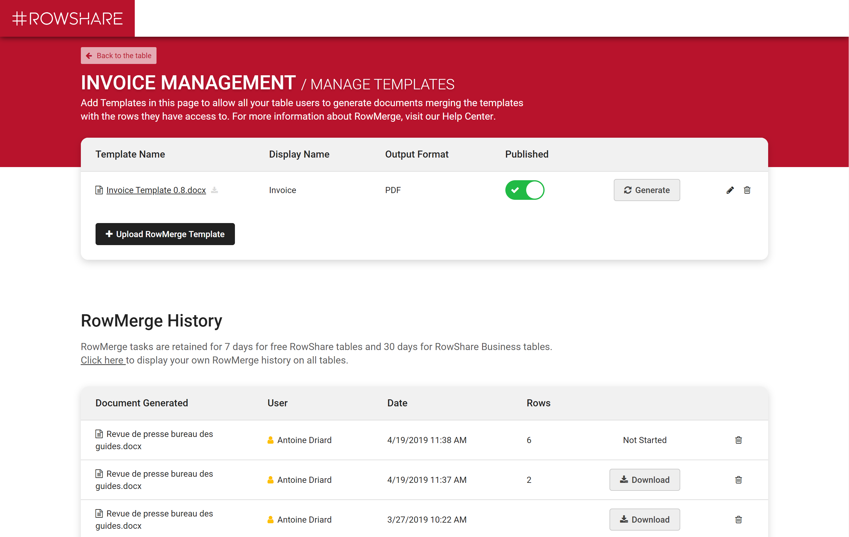Open Invoice Template 0.8.docx link
This screenshot has height=537, width=849.
156,190
